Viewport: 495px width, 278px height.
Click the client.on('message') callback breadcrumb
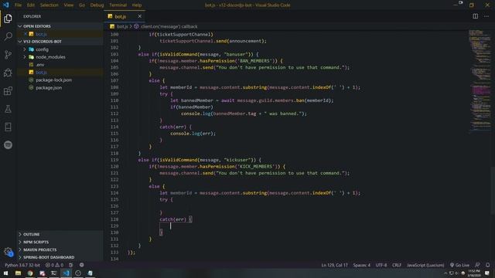pyautogui.click(x=166, y=26)
